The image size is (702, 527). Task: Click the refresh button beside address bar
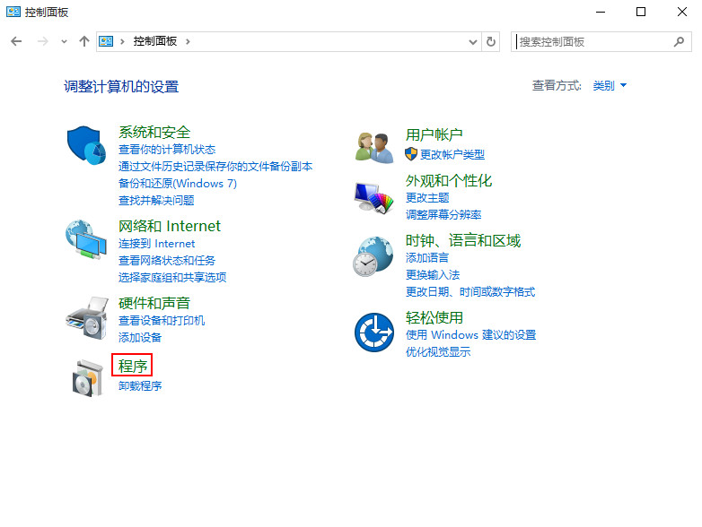[x=491, y=41]
